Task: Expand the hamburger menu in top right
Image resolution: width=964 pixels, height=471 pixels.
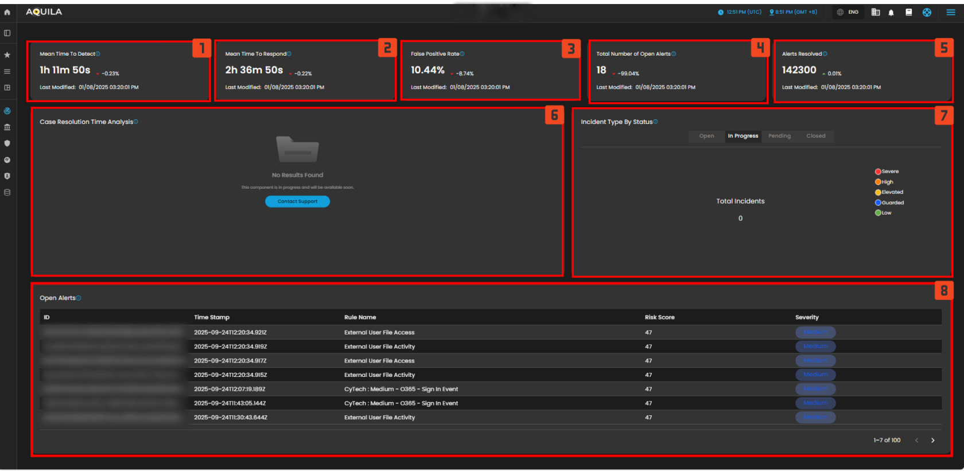Action: click(x=951, y=12)
